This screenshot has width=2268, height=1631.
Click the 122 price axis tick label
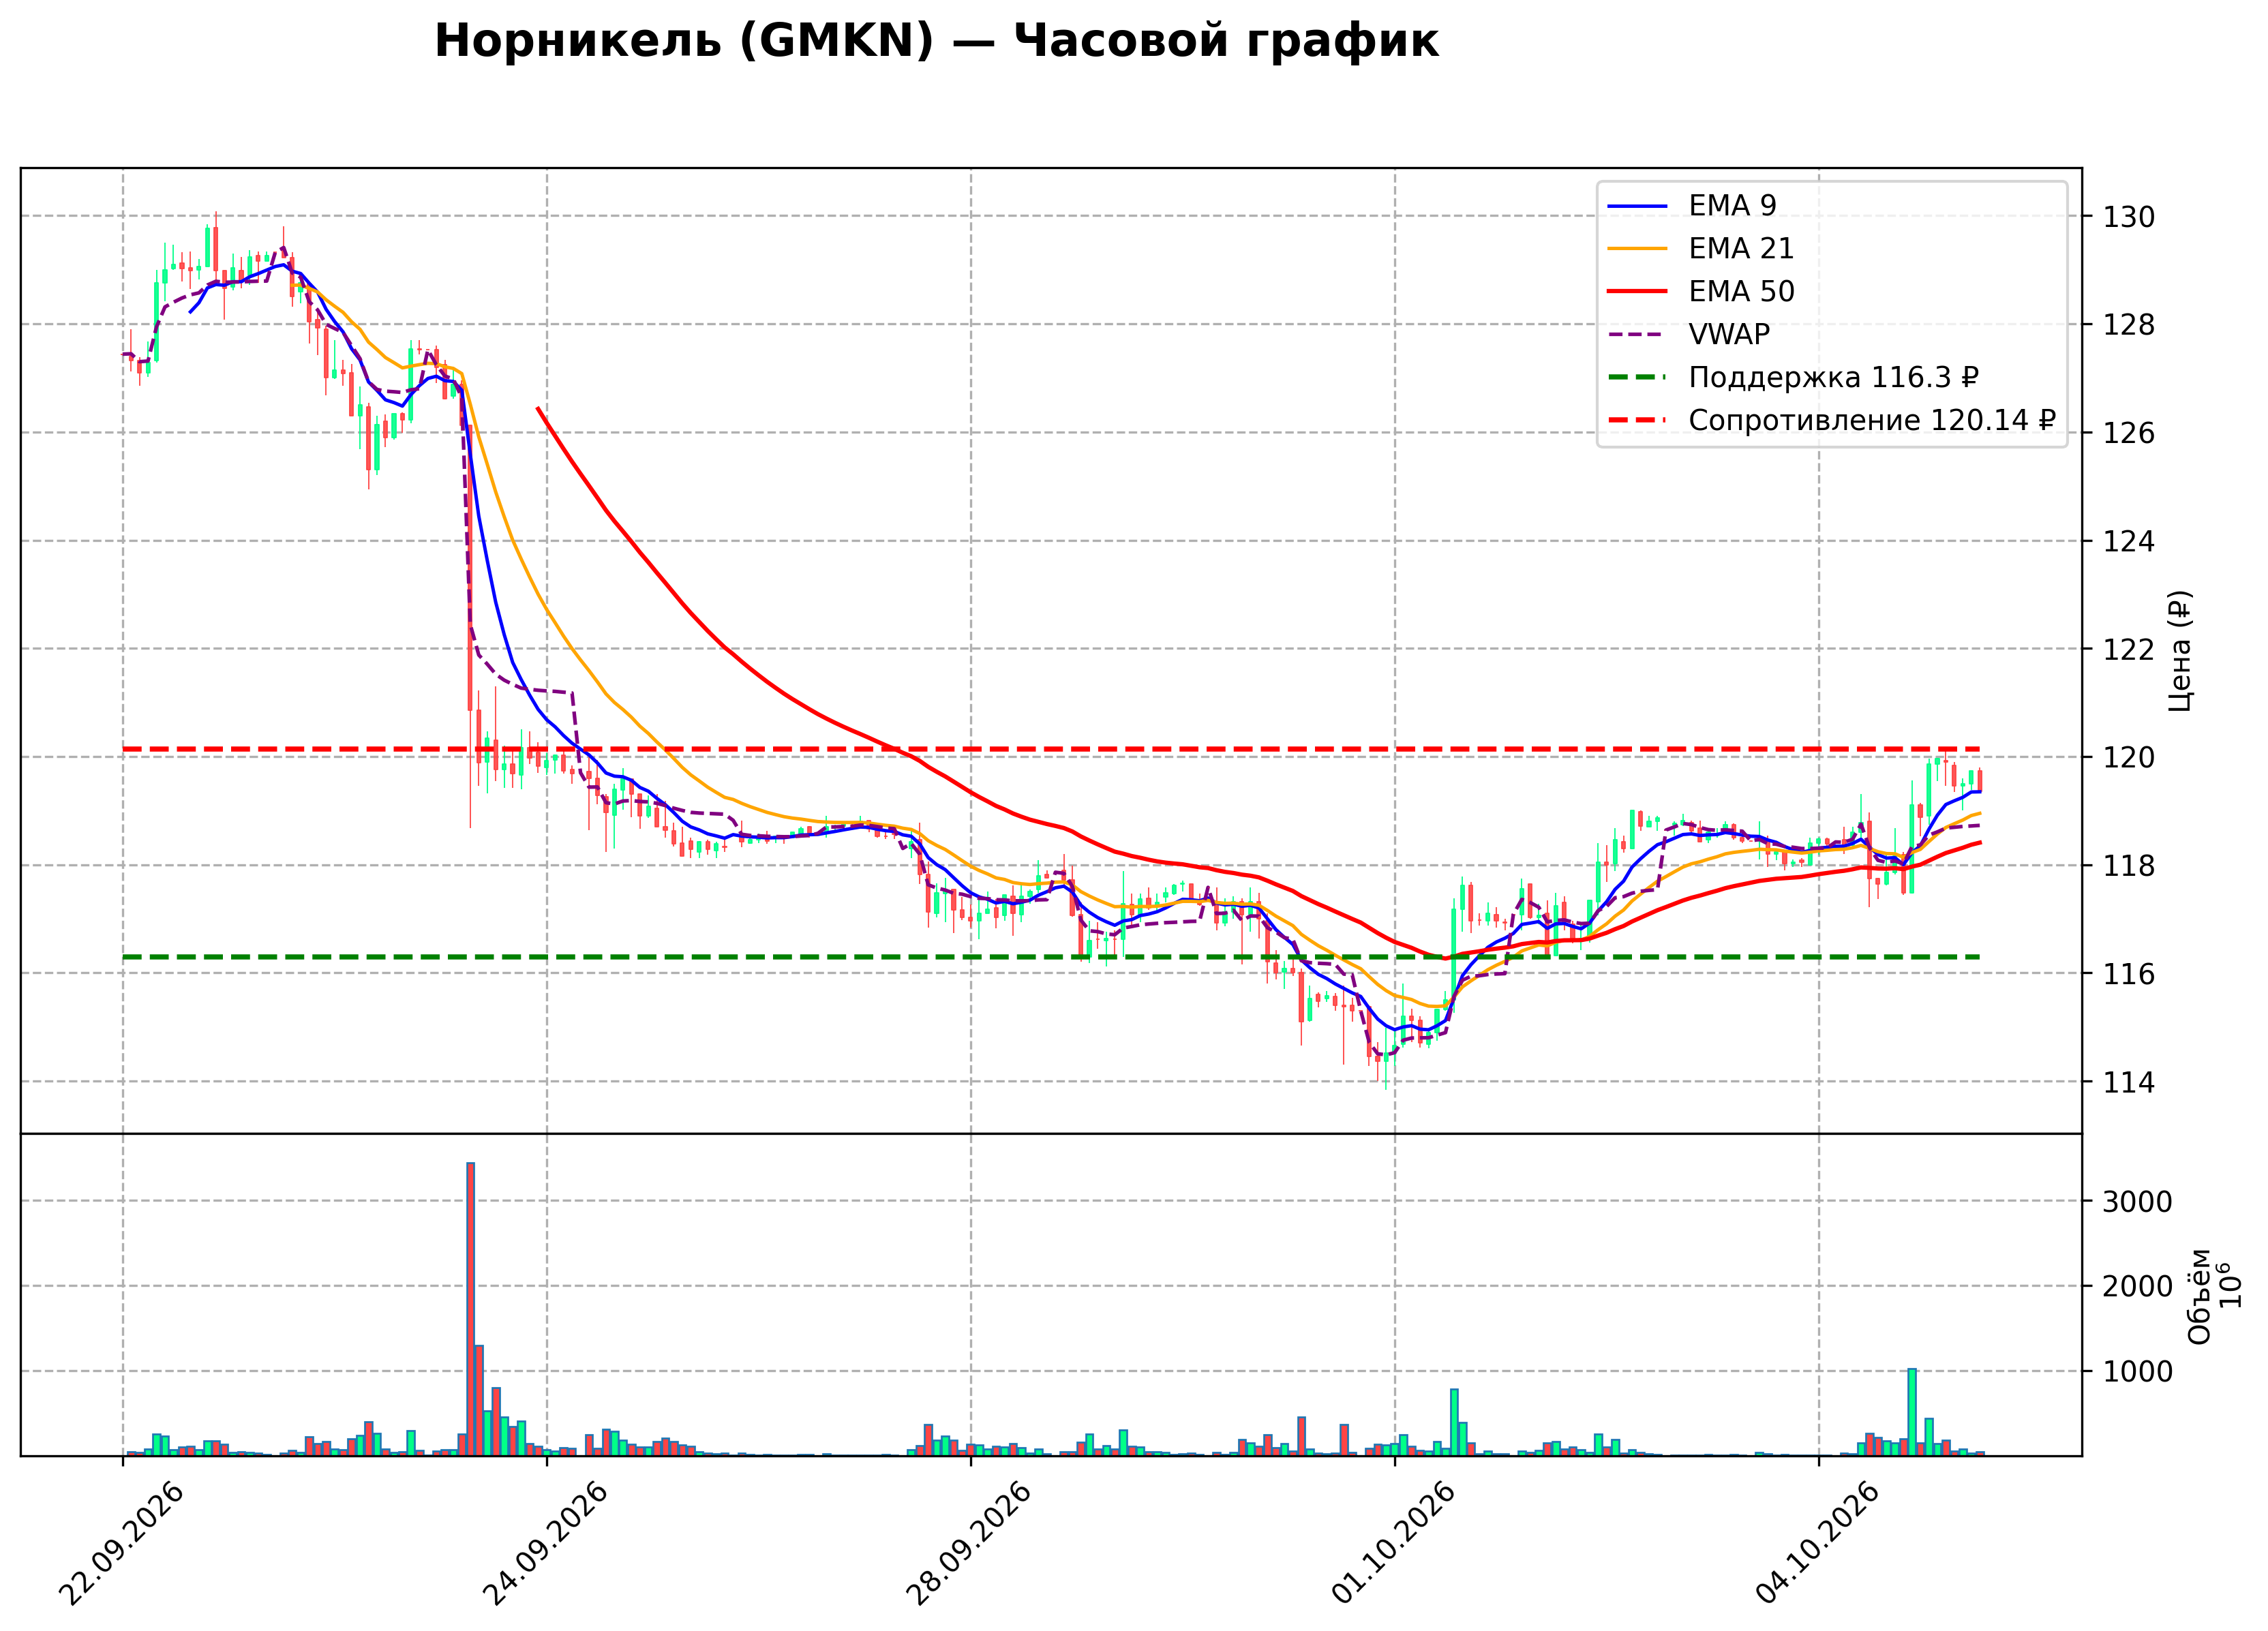click(x=2129, y=649)
